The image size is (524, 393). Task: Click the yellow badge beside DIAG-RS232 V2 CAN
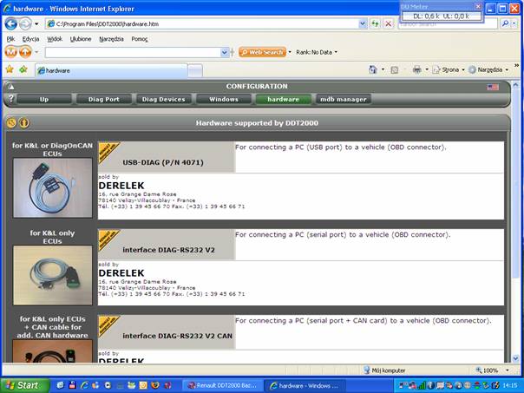coord(108,326)
